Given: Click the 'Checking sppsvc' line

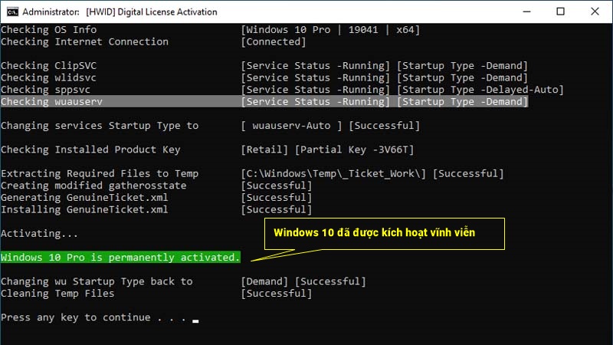Looking at the screenshot, I should pyautogui.click(x=46, y=90).
